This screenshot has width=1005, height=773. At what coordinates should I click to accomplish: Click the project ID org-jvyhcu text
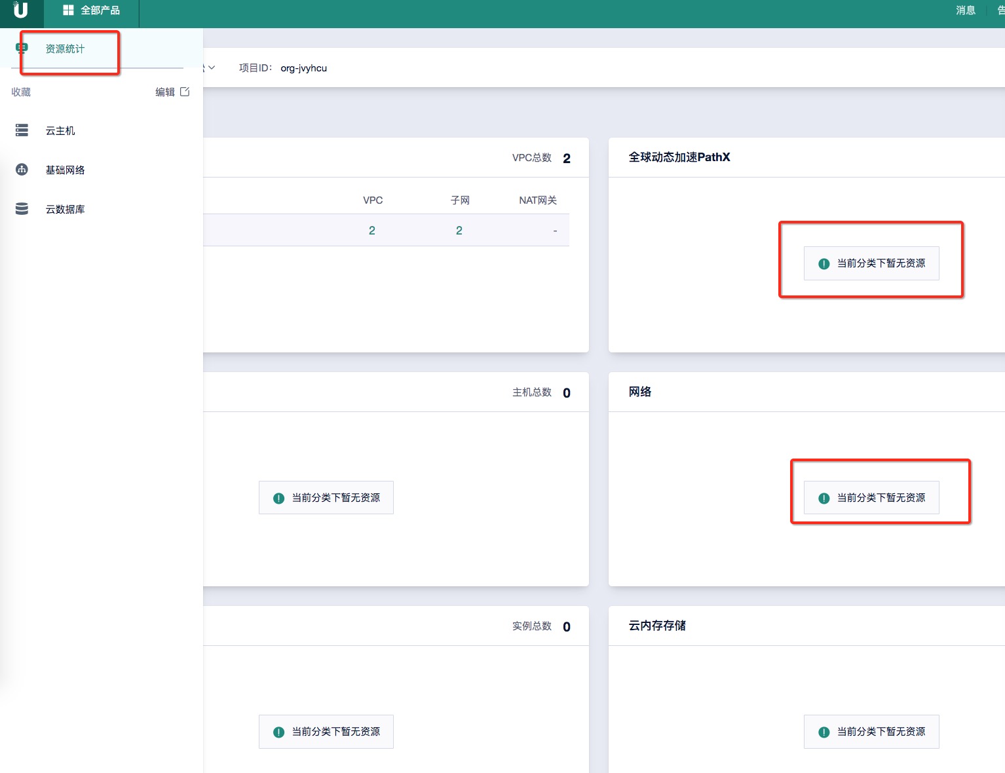pos(303,68)
